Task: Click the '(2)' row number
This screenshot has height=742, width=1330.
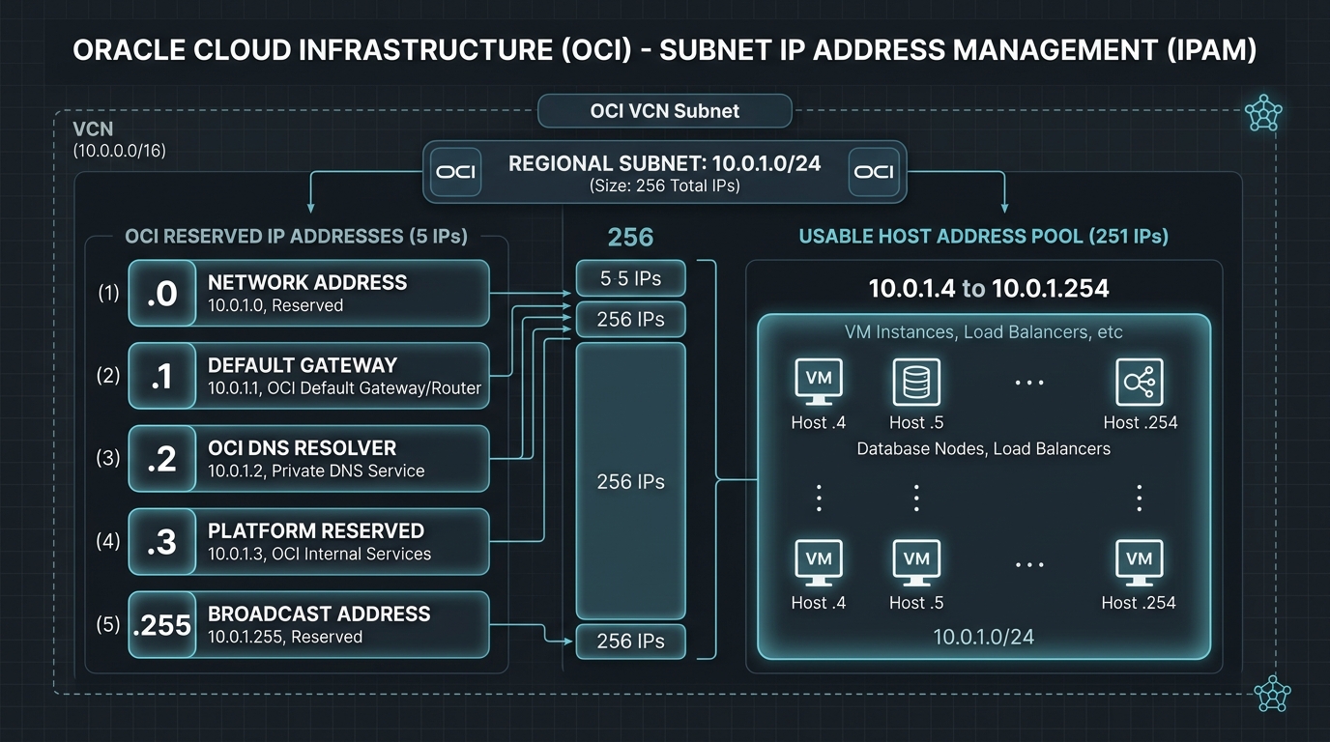Action: (109, 376)
